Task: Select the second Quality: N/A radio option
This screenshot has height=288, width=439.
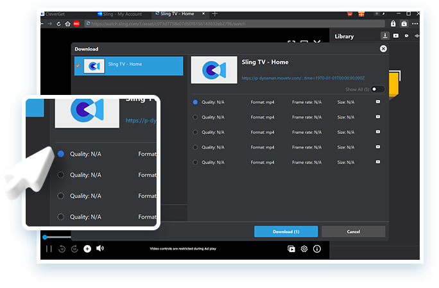Action: click(x=195, y=117)
